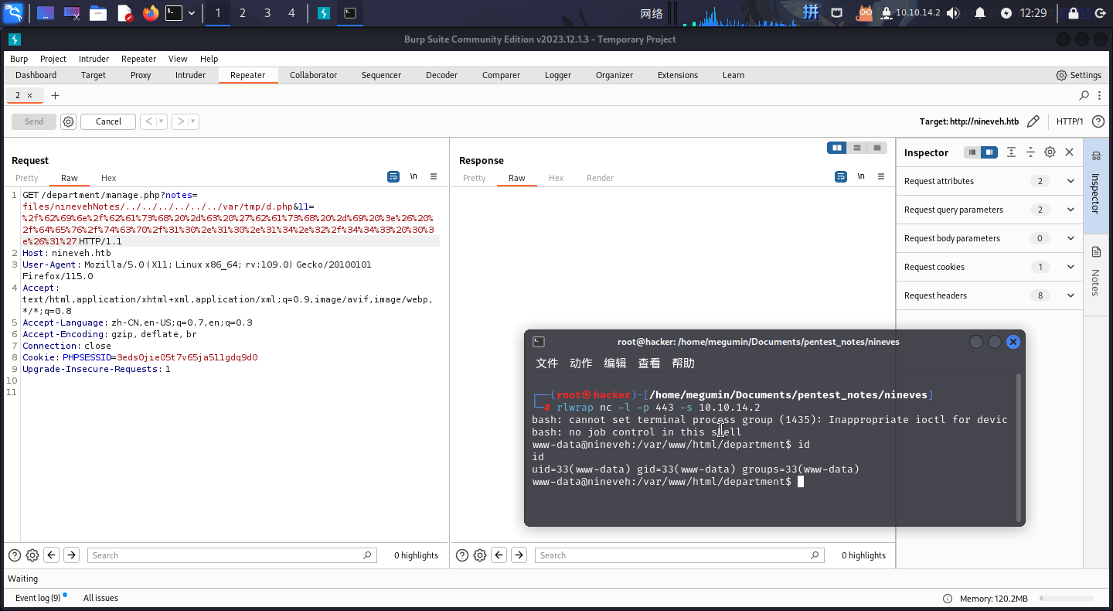Close Repeater tab 2
This screenshot has width=1113, height=611.
tap(30, 95)
